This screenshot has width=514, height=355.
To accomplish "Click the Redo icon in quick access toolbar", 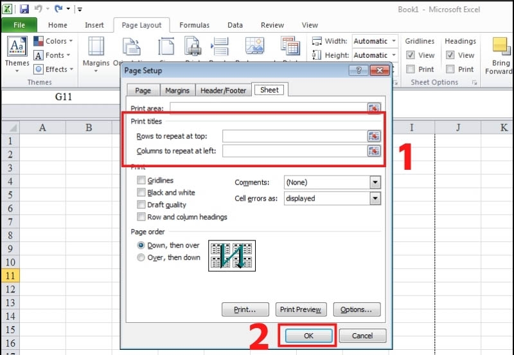I will pyautogui.click(x=58, y=9).
